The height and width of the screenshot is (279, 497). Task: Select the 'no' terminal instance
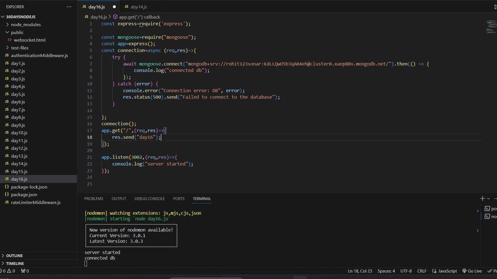(490, 217)
